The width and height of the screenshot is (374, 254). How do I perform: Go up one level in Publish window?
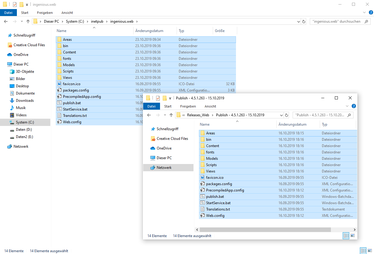click(171, 115)
